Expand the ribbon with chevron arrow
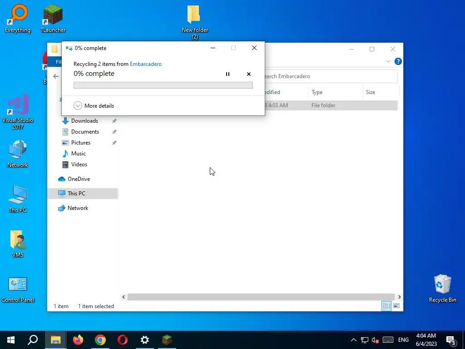Image resolution: width=465 pixels, height=349 pixels. [x=388, y=61]
